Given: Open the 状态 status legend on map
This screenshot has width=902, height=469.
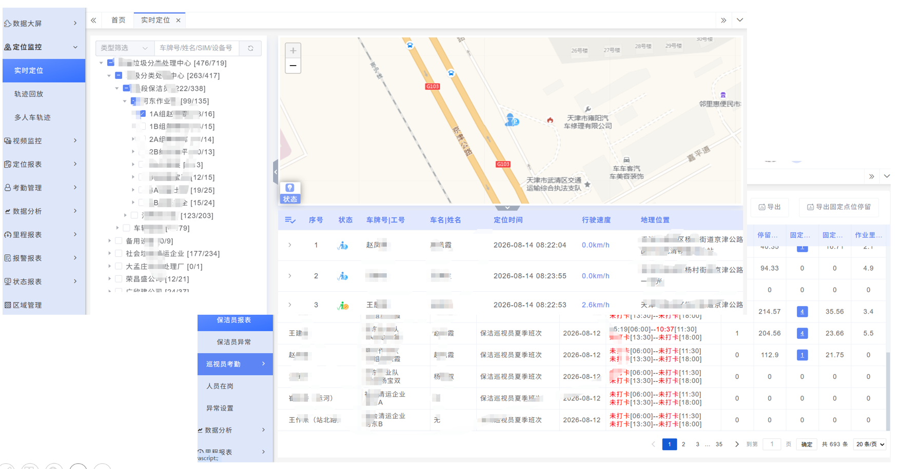Looking at the screenshot, I should coord(290,193).
